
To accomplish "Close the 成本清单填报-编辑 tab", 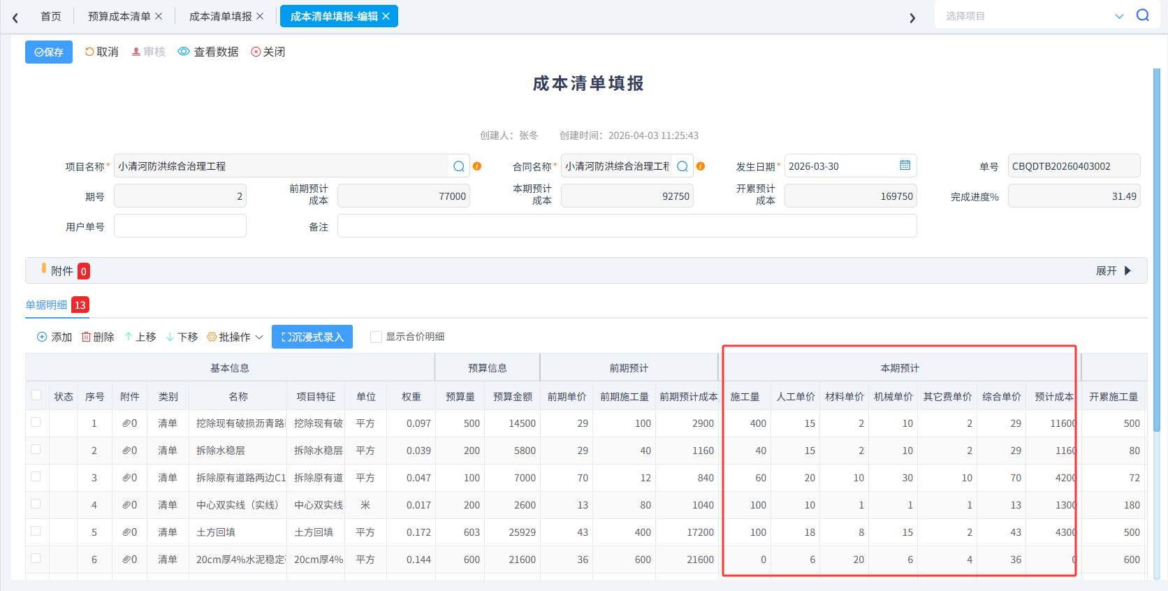I will [386, 16].
